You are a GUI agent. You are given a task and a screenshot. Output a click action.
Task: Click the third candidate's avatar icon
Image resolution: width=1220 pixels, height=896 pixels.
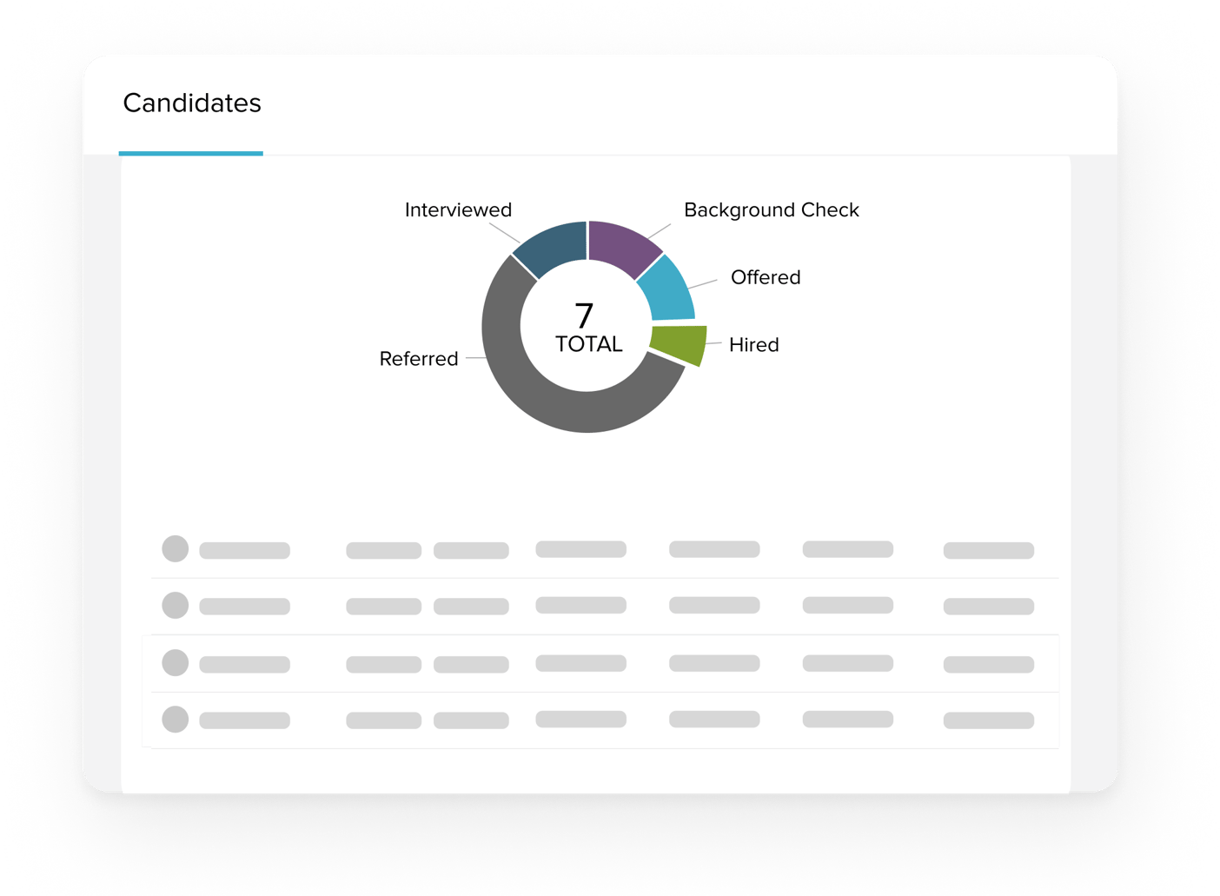coord(175,662)
